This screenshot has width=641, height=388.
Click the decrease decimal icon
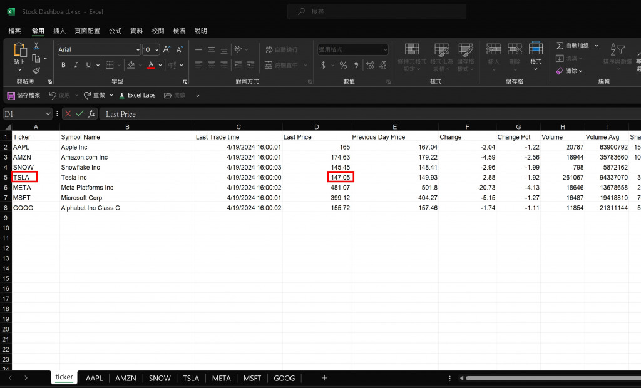383,65
